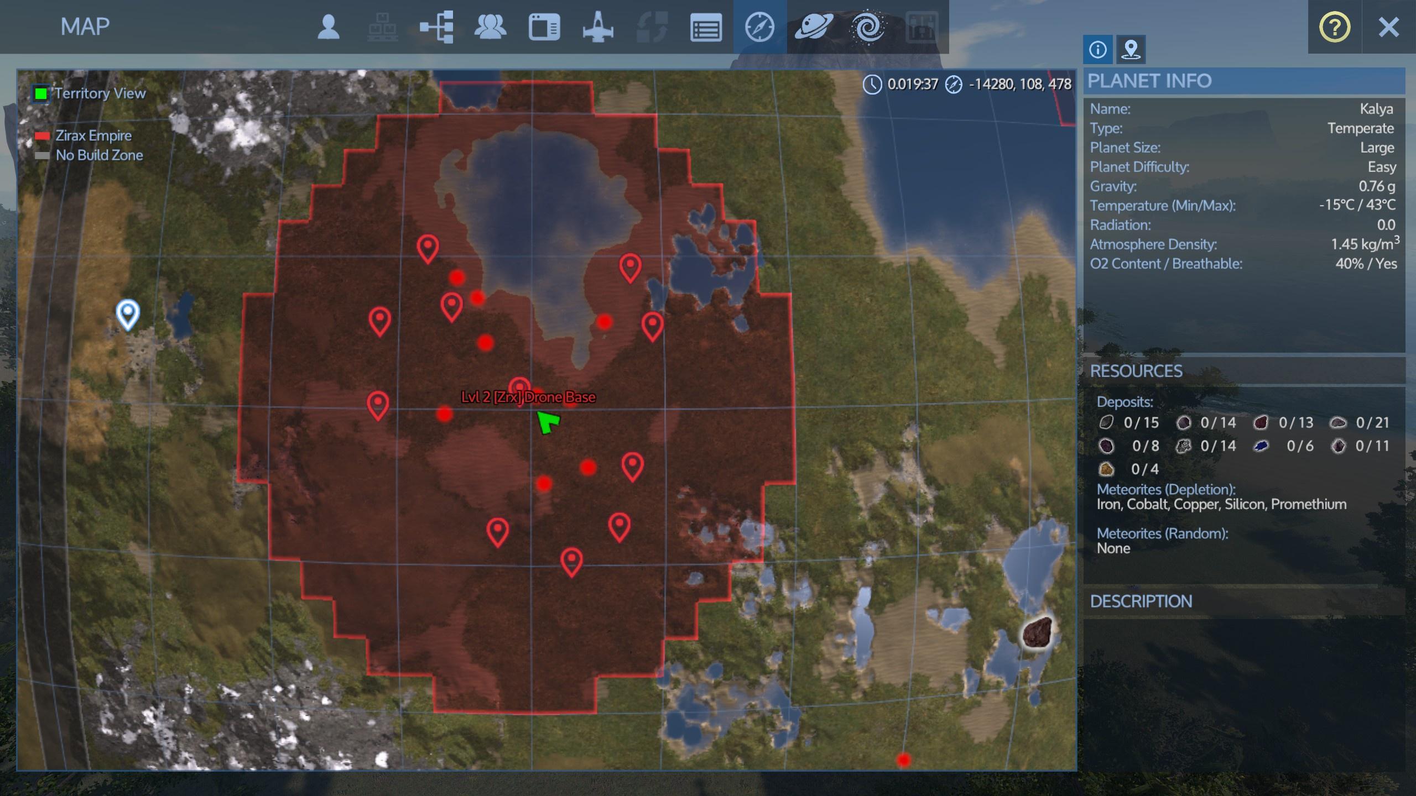Open the news window icon
Image resolution: width=1416 pixels, height=796 pixels.
point(544,27)
